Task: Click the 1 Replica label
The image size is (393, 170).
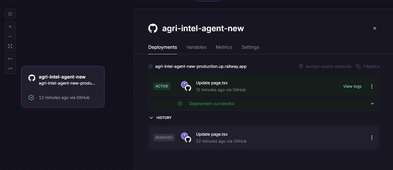Action: tap(371, 66)
